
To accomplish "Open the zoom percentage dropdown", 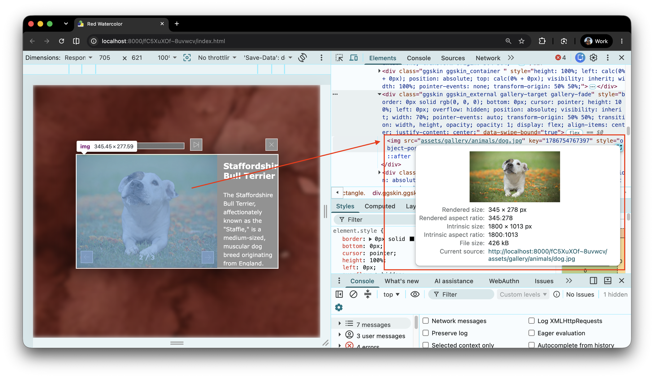I will (167, 57).
